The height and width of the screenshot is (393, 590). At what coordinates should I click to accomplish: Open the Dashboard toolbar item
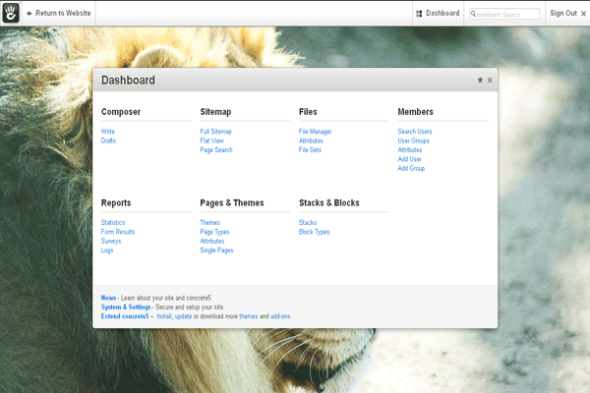point(438,14)
